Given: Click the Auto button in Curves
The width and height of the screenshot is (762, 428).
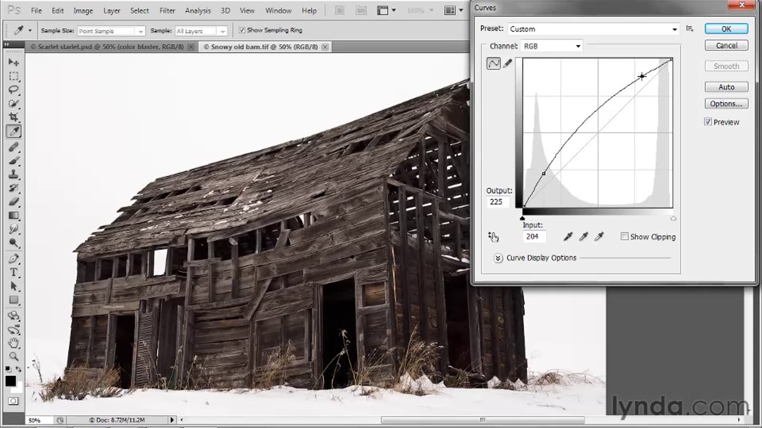Looking at the screenshot, I should (726, 87).
